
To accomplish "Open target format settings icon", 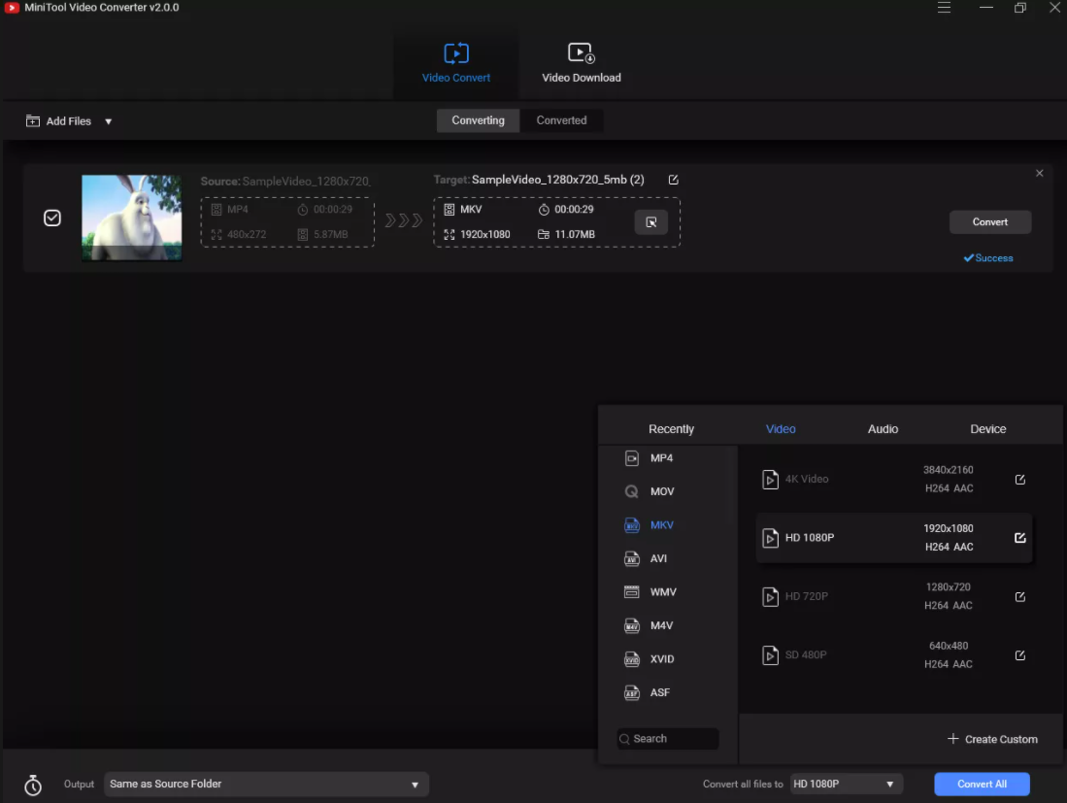I will 650,222.
